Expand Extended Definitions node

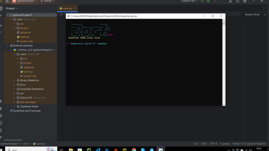[x=14, y=89]
